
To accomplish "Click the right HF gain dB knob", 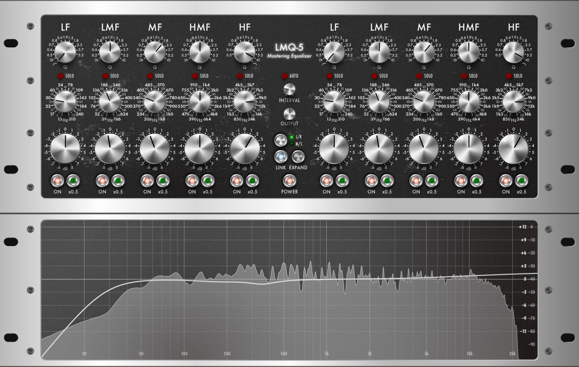I will [514, 149].
